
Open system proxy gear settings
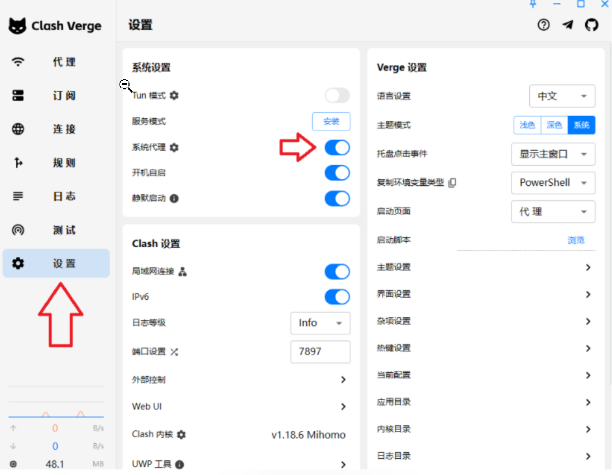[x=174, y=147]
